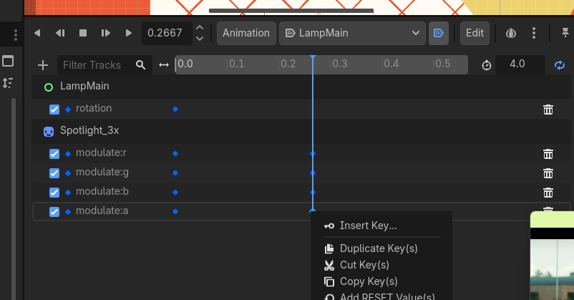574x300 pixels.
Task: Choose Insert Key from the context menu
Action: tap(368, 226)
